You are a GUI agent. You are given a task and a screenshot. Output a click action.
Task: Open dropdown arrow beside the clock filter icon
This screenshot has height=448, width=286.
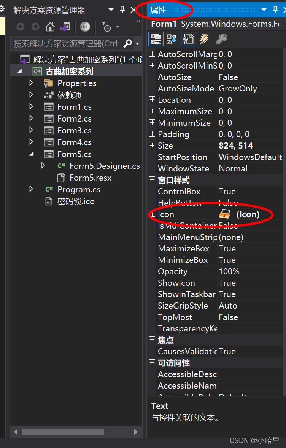point(118,27)
